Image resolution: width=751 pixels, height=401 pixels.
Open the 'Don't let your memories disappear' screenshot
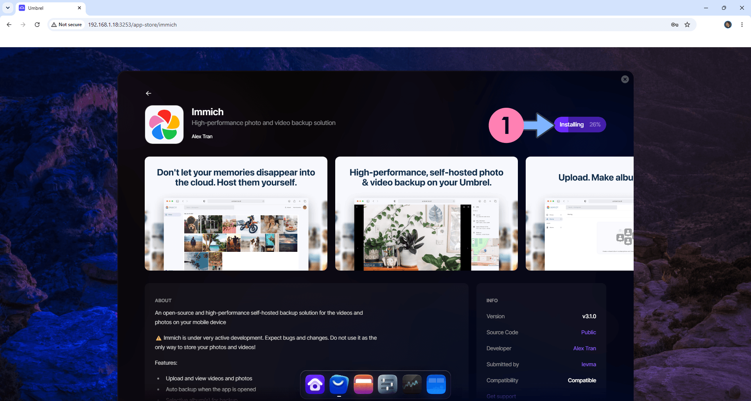click(236, 214)
